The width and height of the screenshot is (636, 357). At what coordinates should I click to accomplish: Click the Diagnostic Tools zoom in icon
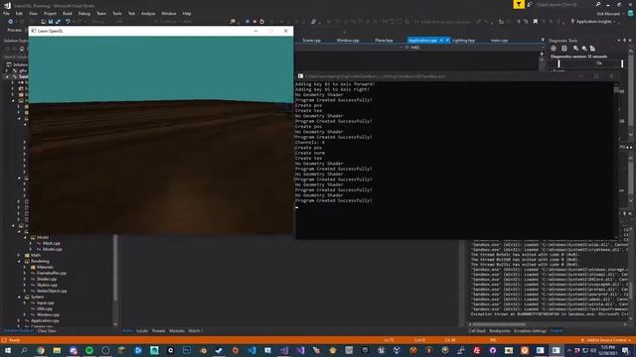[575, 49]
